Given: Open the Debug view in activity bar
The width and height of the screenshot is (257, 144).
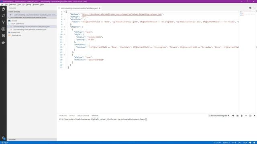Looking at the screenshot, I should (x=3, y=29).
